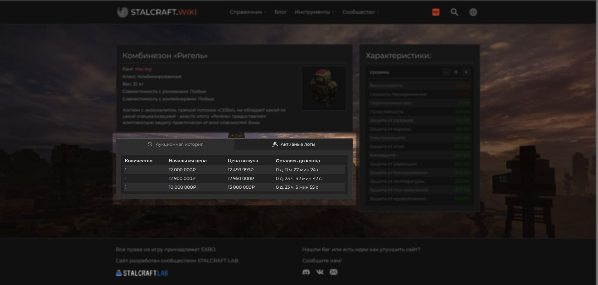Click the Комбинезон «Ригель» title
The height and width of the screenshot is (285, 598).
pos(165,56)
